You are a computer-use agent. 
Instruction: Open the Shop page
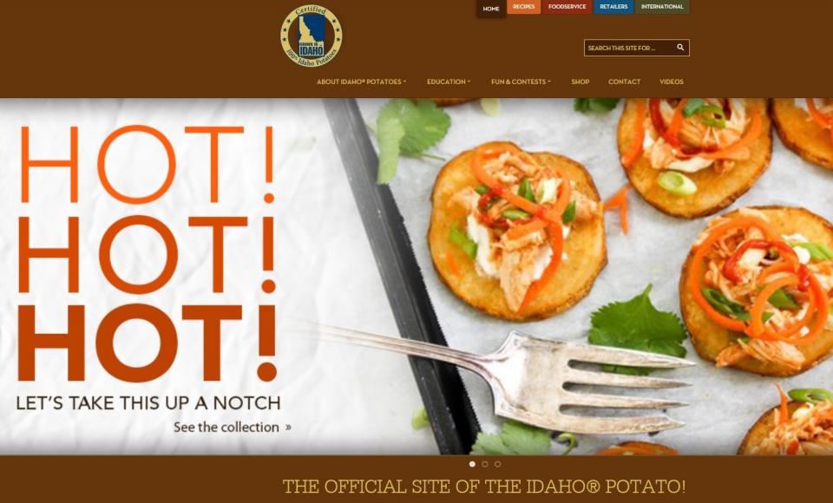(580, 82)
